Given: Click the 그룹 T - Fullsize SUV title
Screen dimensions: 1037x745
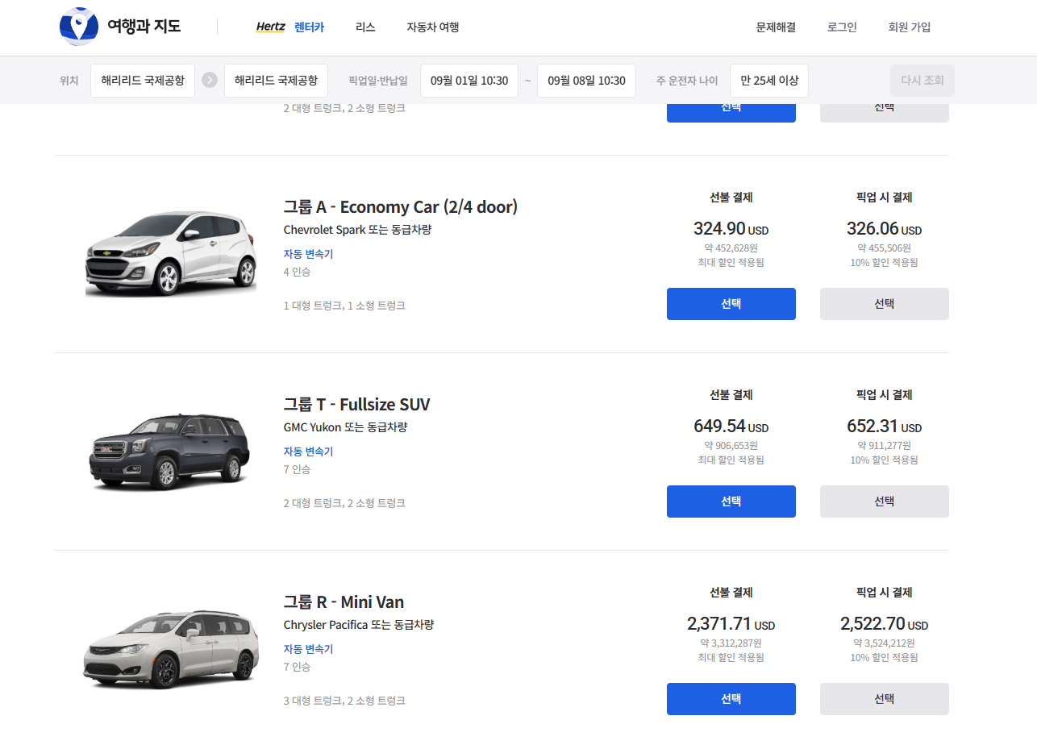Looking at the screenshot, I should [x=356, y=405].
